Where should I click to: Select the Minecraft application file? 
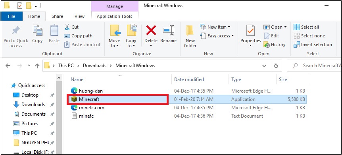[118, 99]
